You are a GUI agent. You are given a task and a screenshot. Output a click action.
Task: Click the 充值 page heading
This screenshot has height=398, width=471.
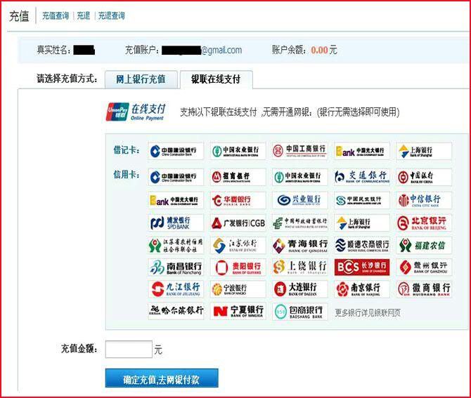click(x=19, y=16)
